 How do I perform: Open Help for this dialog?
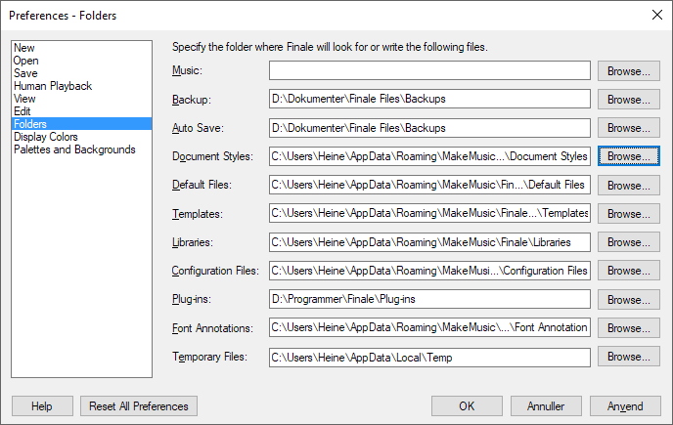point(42,406)
